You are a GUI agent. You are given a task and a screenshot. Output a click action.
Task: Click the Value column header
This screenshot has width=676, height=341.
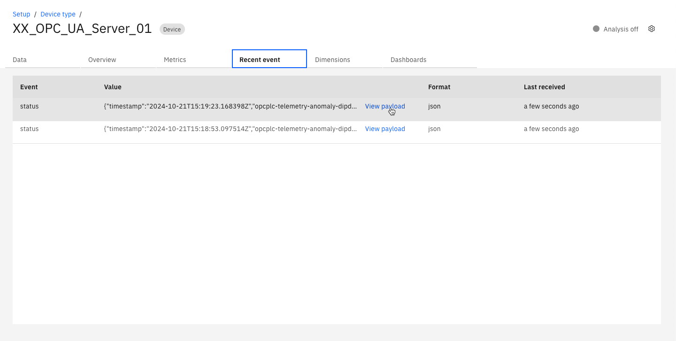click(113, 87)
